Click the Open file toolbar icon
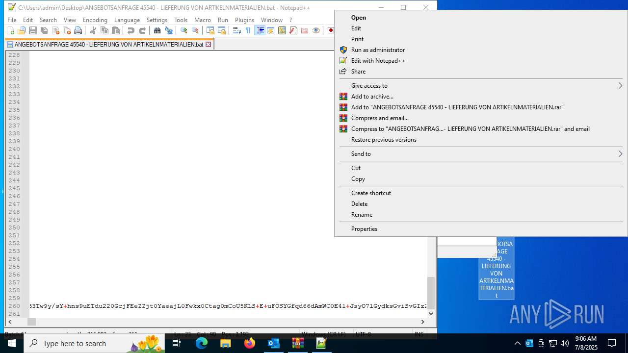This screenshot has width=628, height=353. coord(22,30)
